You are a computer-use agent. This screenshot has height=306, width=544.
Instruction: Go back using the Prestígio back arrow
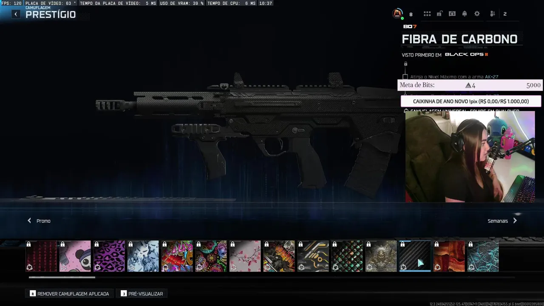tap(16, 14)
